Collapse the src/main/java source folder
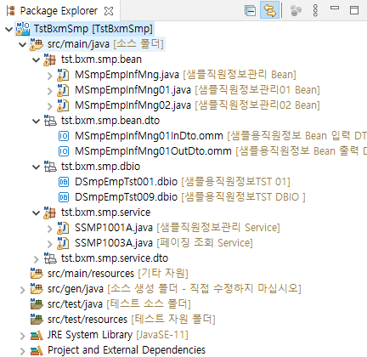 [23, 44]
